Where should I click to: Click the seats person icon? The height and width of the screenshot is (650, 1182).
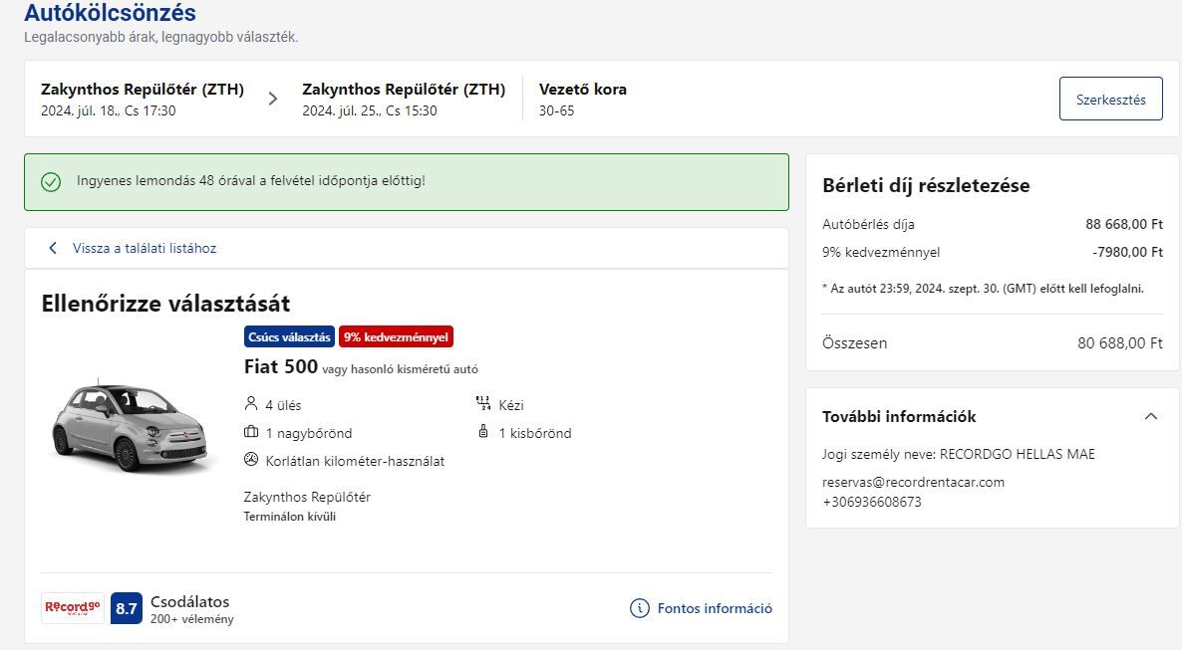(251, 404)
